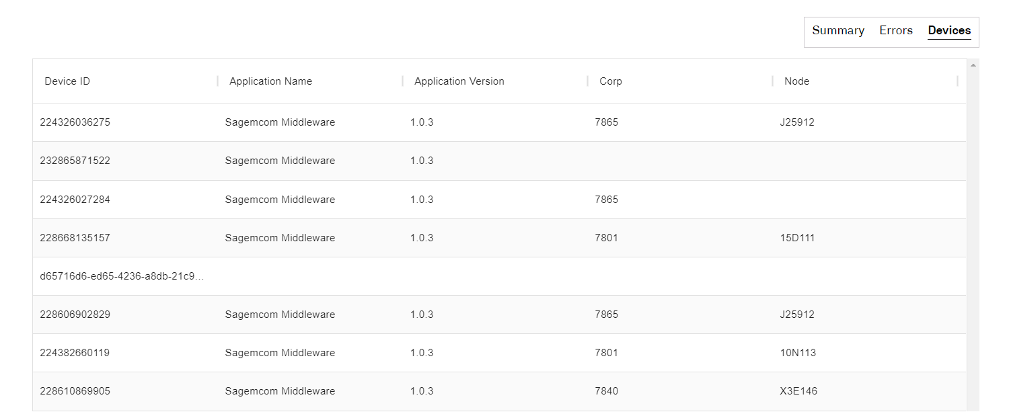The width and height of the screenshot is (1009, 416).
Task: Click device ID 224326027284
Action: coord(75,200)
